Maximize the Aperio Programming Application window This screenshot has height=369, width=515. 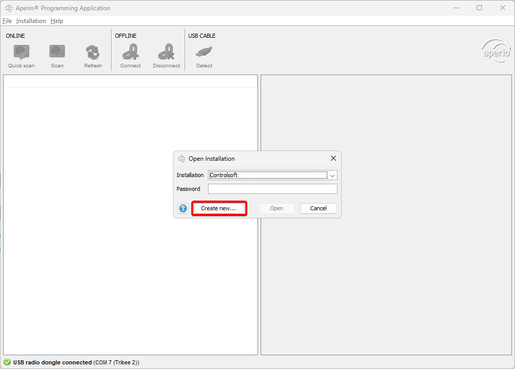tap(479, 8)
